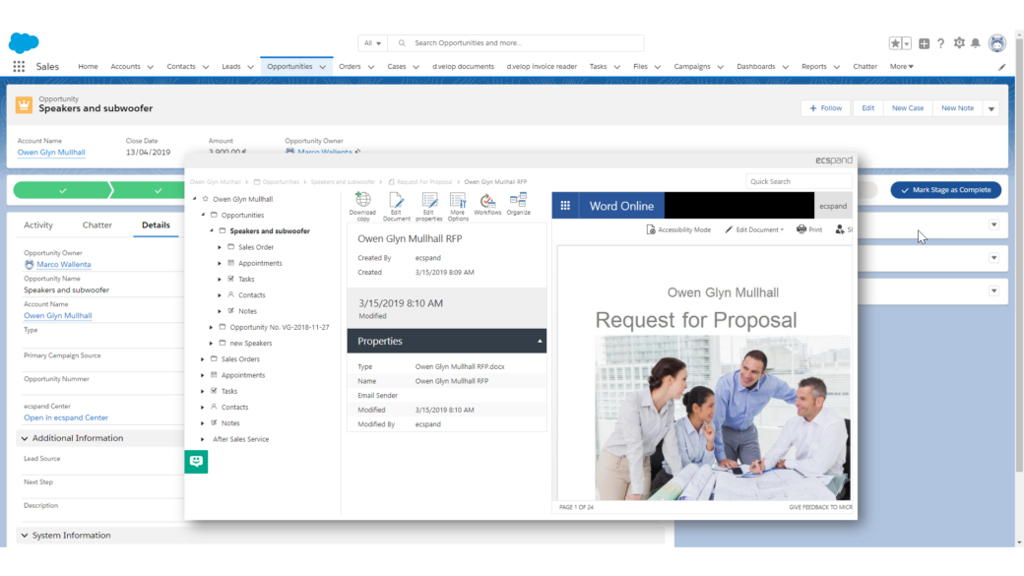Click Download copy in the ecspand toolbar
The width and height of the screenshot is (1024, 576).
tap(362, 207)
